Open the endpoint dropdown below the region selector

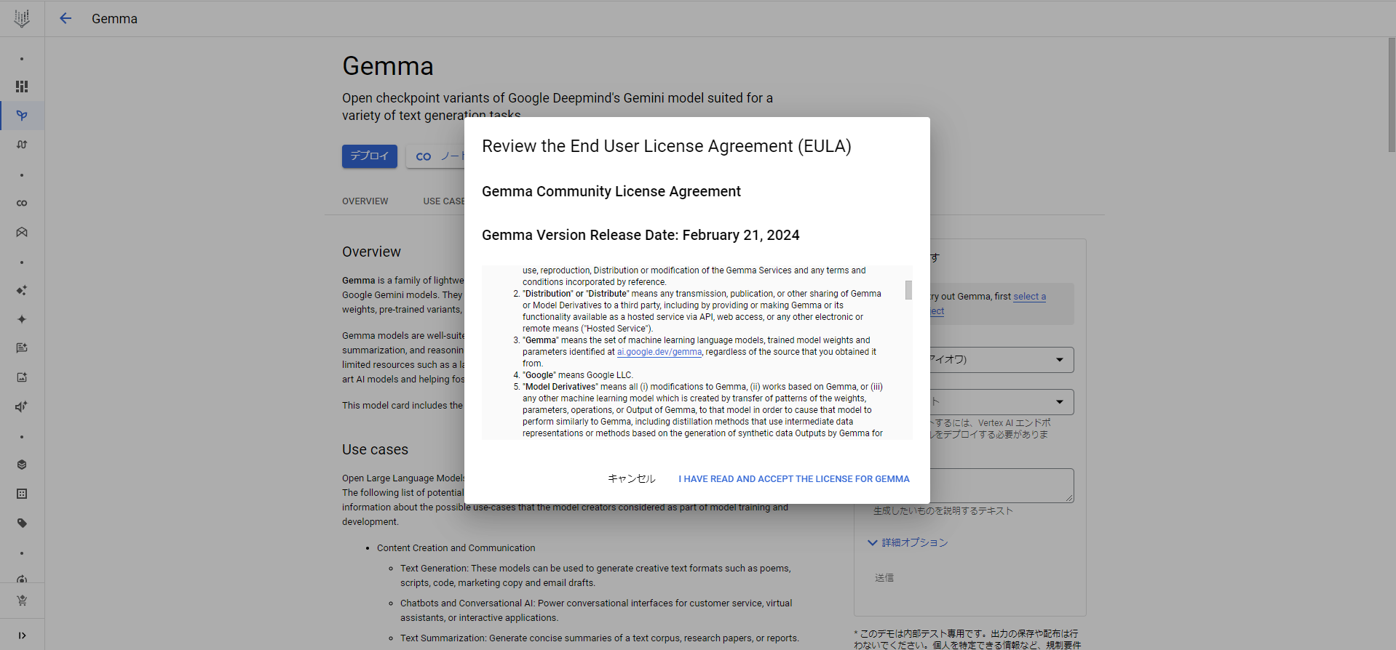(x=1002, y=402)
